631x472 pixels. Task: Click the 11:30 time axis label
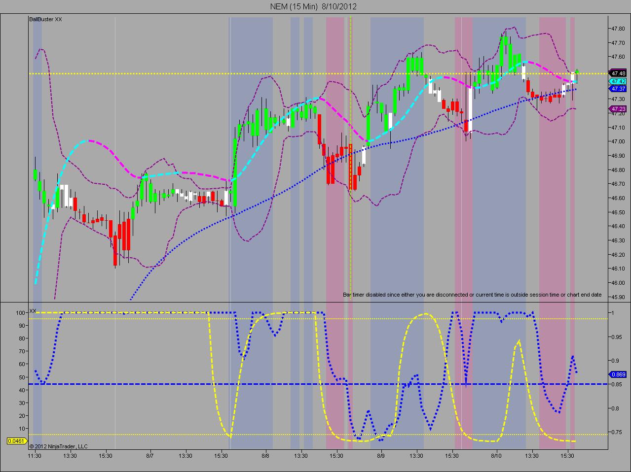point(34,456)
